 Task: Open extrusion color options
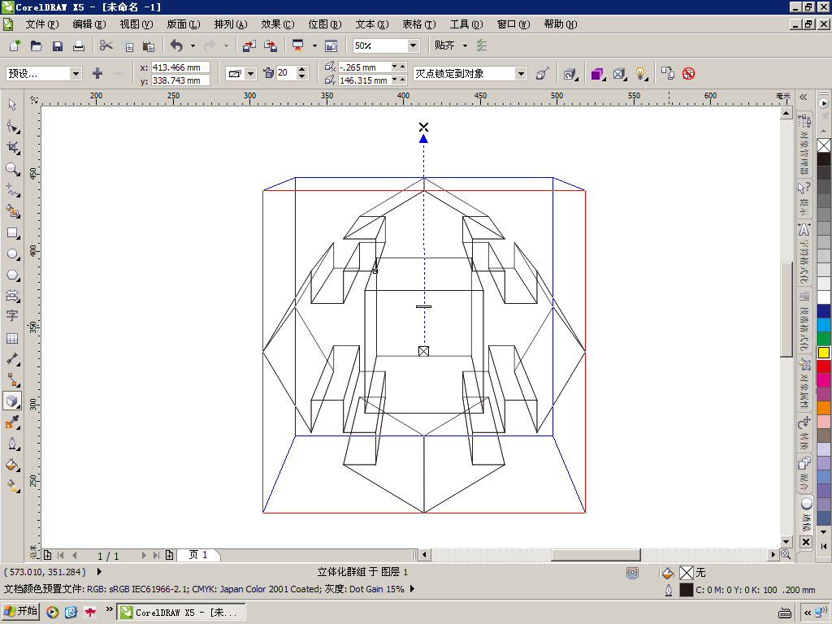(597, 74)
